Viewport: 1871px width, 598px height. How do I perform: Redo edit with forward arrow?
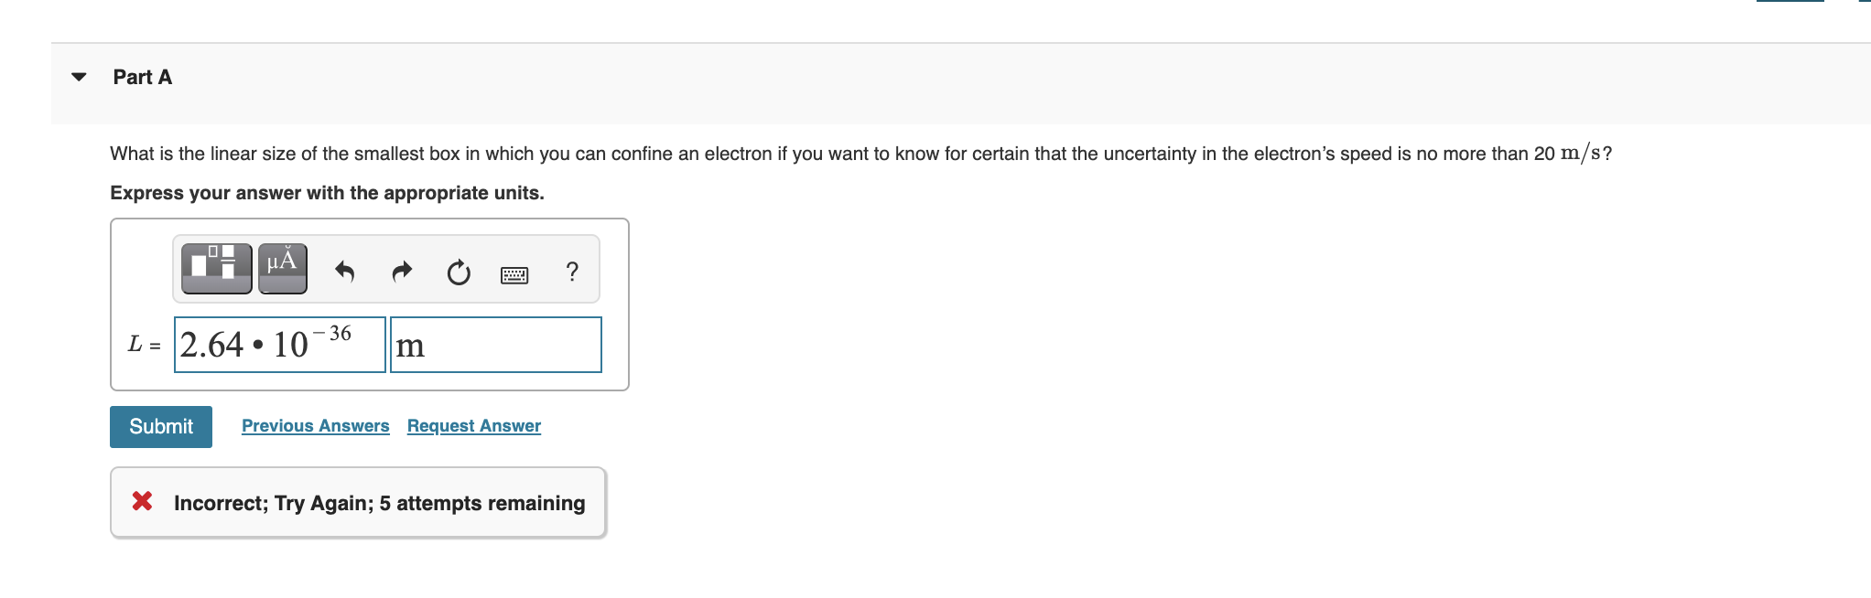click(402, 272)
